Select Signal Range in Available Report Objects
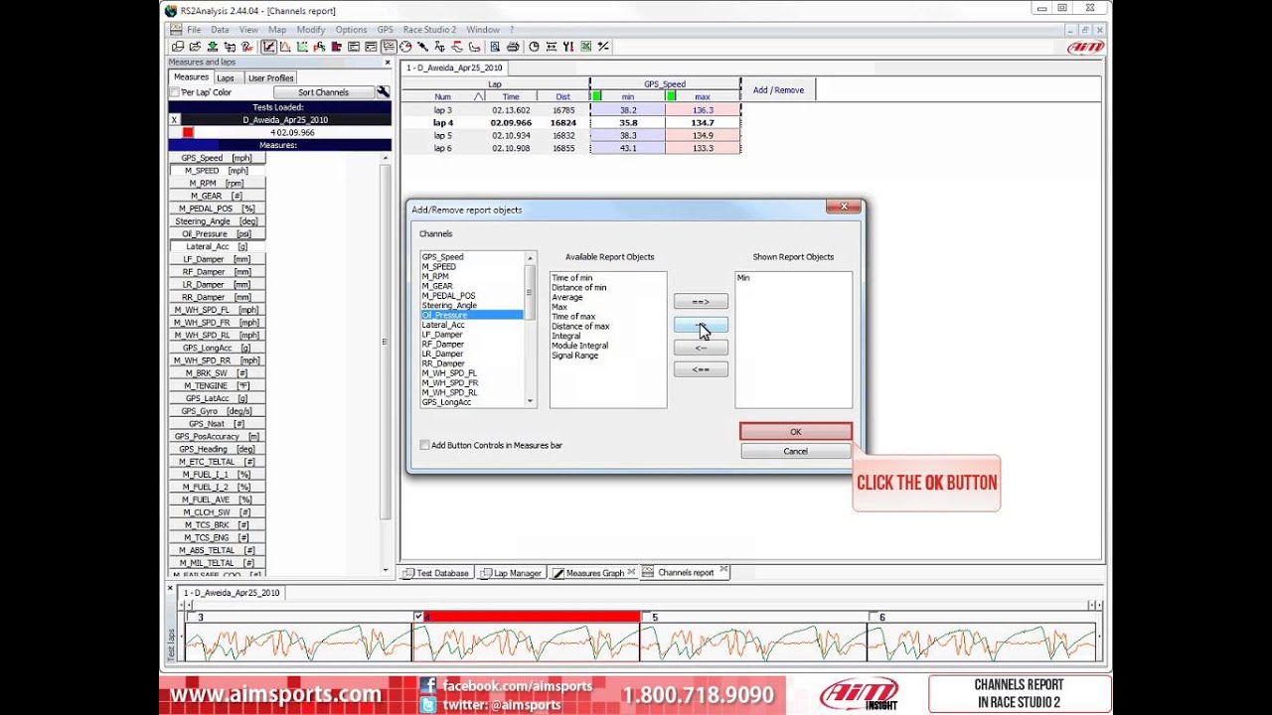 coord(575,356)
